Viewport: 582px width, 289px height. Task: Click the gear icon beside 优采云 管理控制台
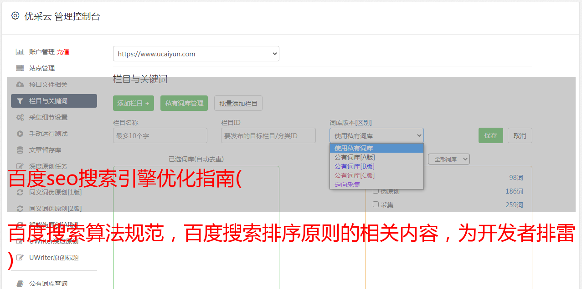point(15,16)
